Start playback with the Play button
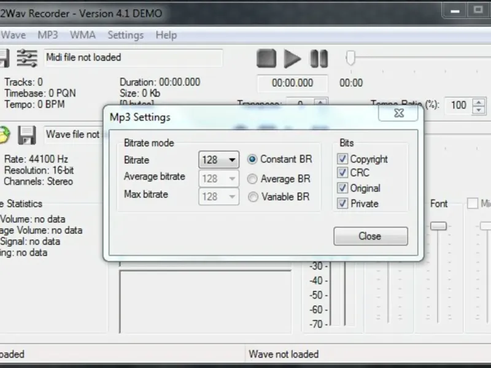491x368 pixels. 292,58
